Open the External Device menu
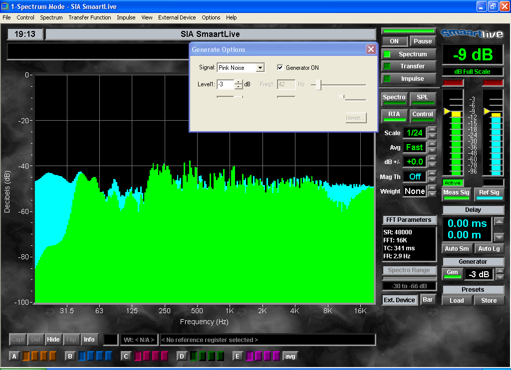The width and height of the screenshot is (511, 370). pos(177,17)
